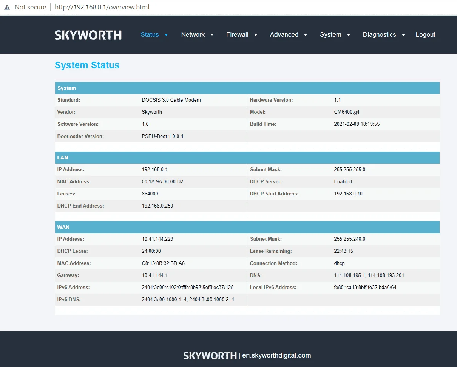This screenshot has height=367, width=457.
Task: Select the DHCP Lease value 24:00:00
Action: coord(151,251)
